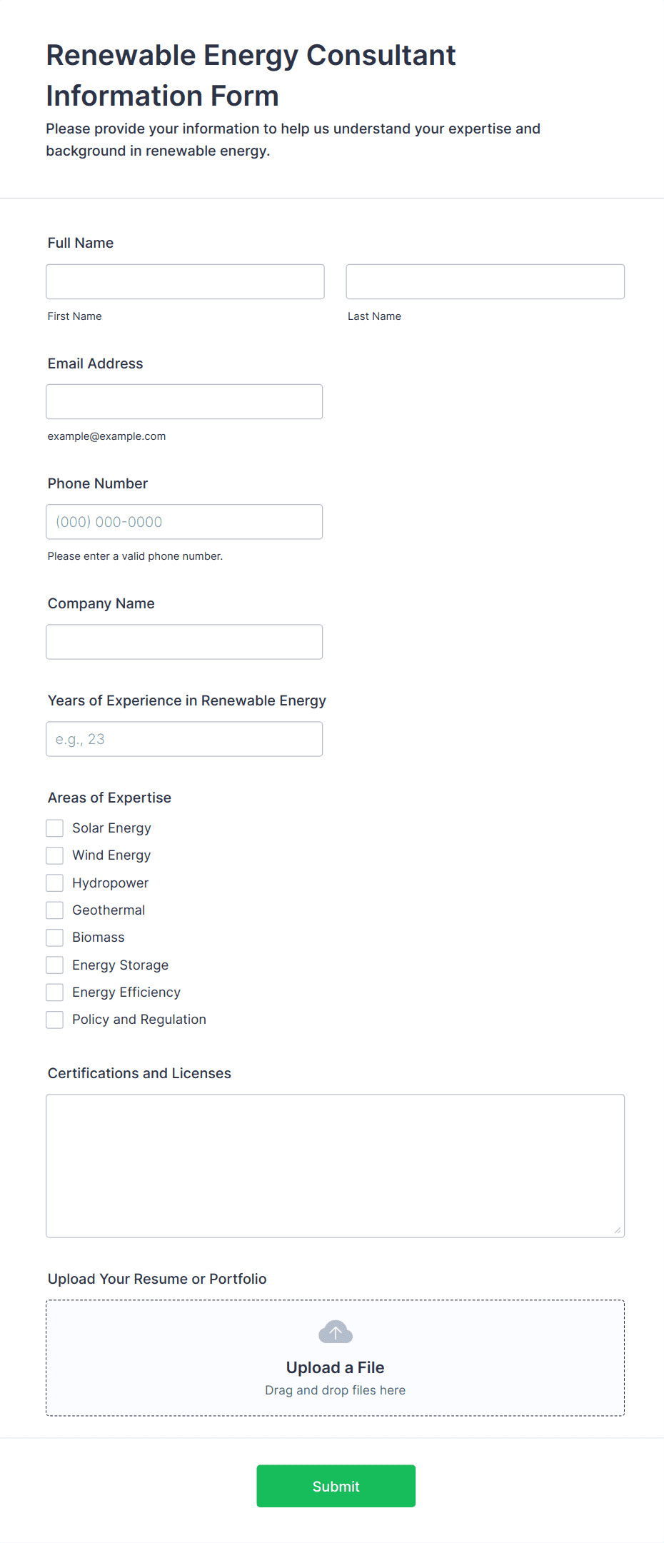The height and width of the screenshot is (1543, 664).
Task: Enable the Geothermal checkbox
Action: [x=55, y=910]
